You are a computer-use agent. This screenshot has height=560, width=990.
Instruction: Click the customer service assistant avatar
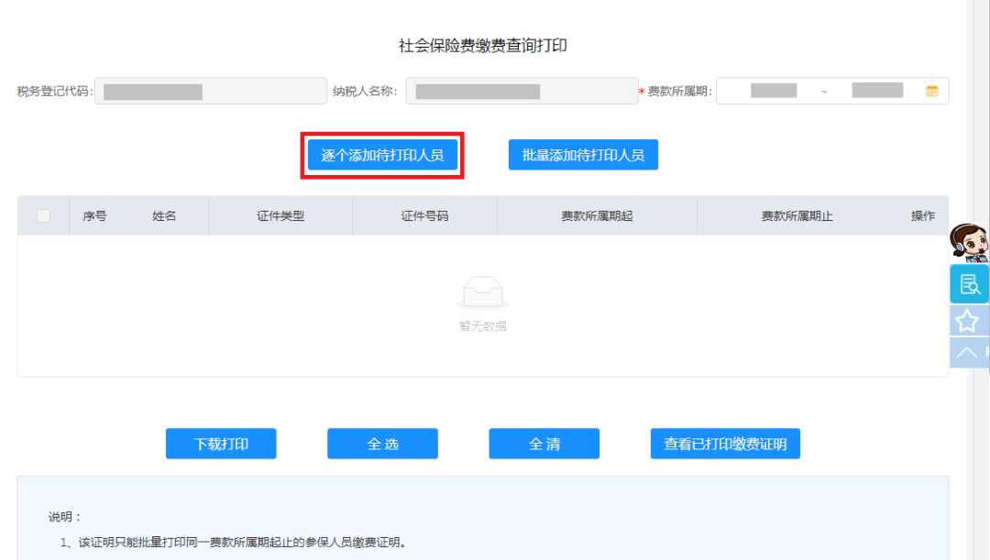click(969, 243)
